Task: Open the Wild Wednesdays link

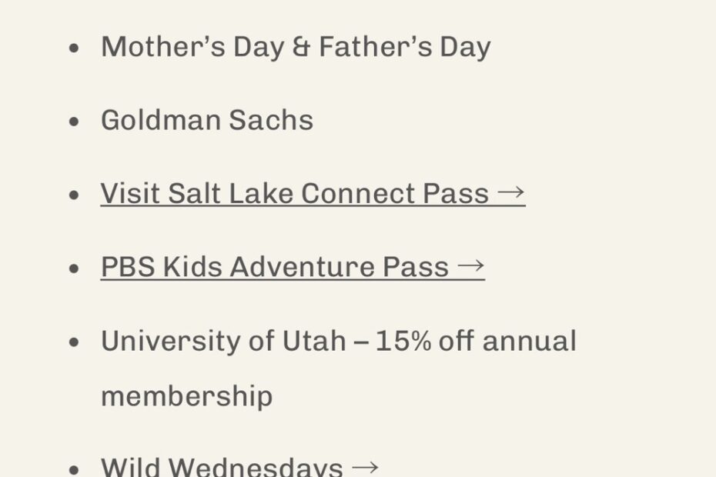Action: pos(222,466)
